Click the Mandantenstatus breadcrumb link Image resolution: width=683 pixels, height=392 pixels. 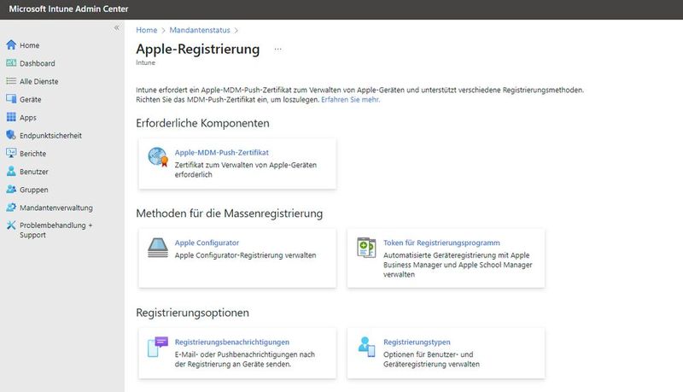click(x=200, y=30)
